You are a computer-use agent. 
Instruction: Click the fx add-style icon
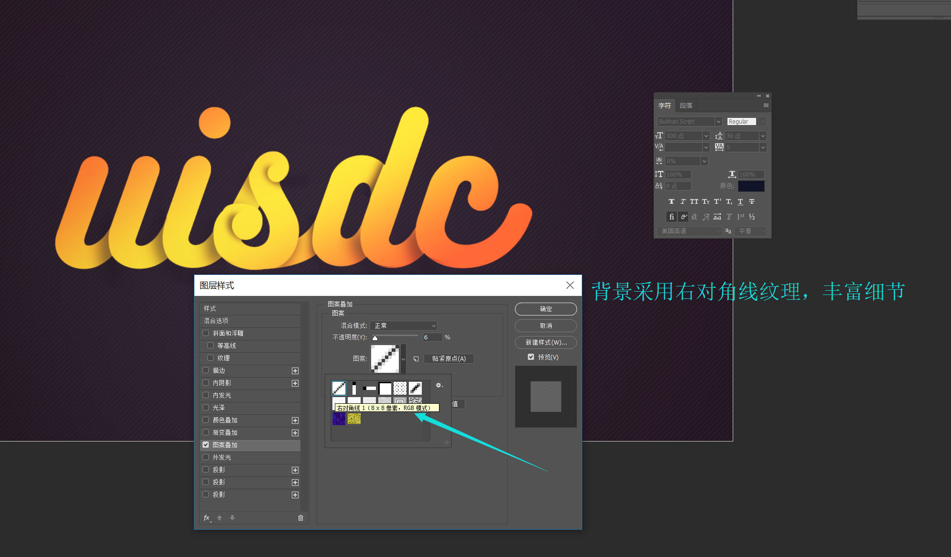[207, 518]
